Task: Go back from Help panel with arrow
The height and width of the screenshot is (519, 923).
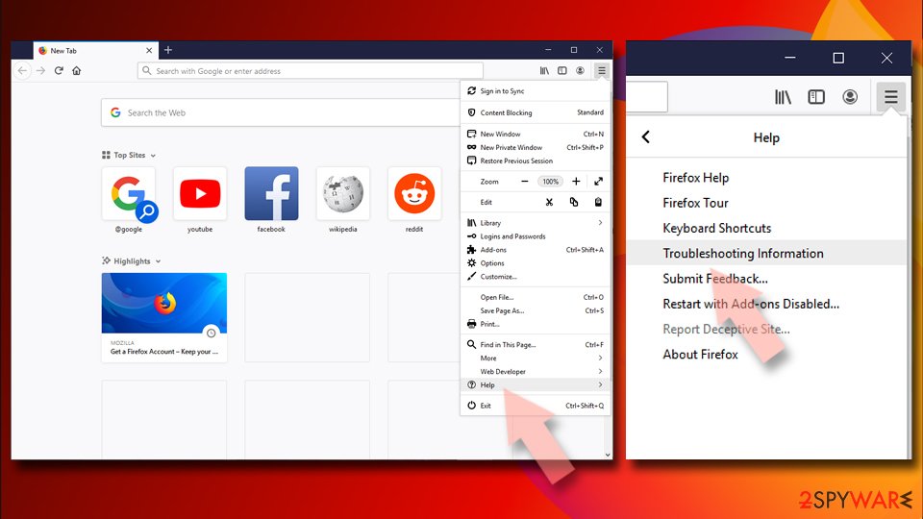Action: (646, 137)
